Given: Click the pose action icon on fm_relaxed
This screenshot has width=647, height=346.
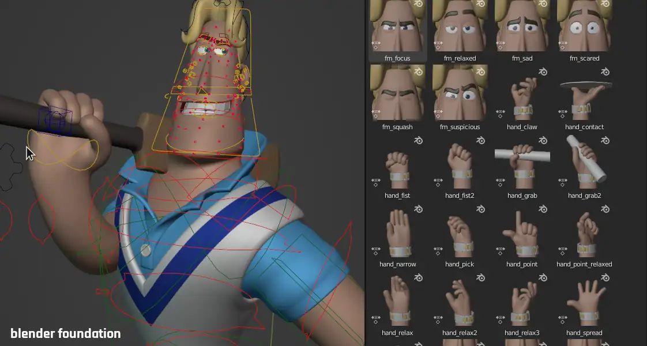Looking at the screenshot, I should (438, 44).
